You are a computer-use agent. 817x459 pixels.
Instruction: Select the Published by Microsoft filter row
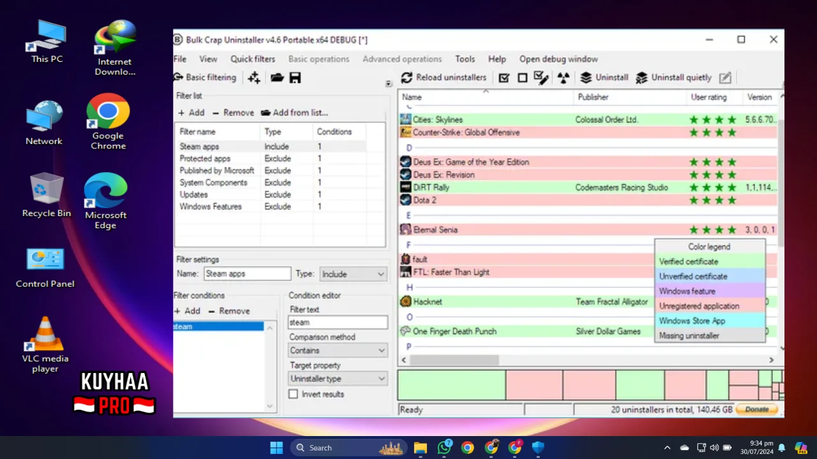270,171
